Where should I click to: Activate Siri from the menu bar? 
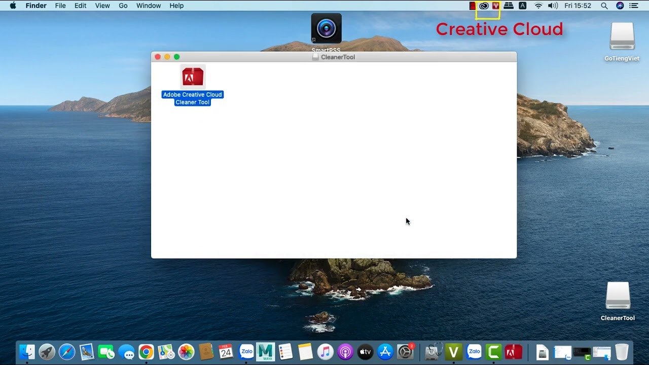pos(620,6)
